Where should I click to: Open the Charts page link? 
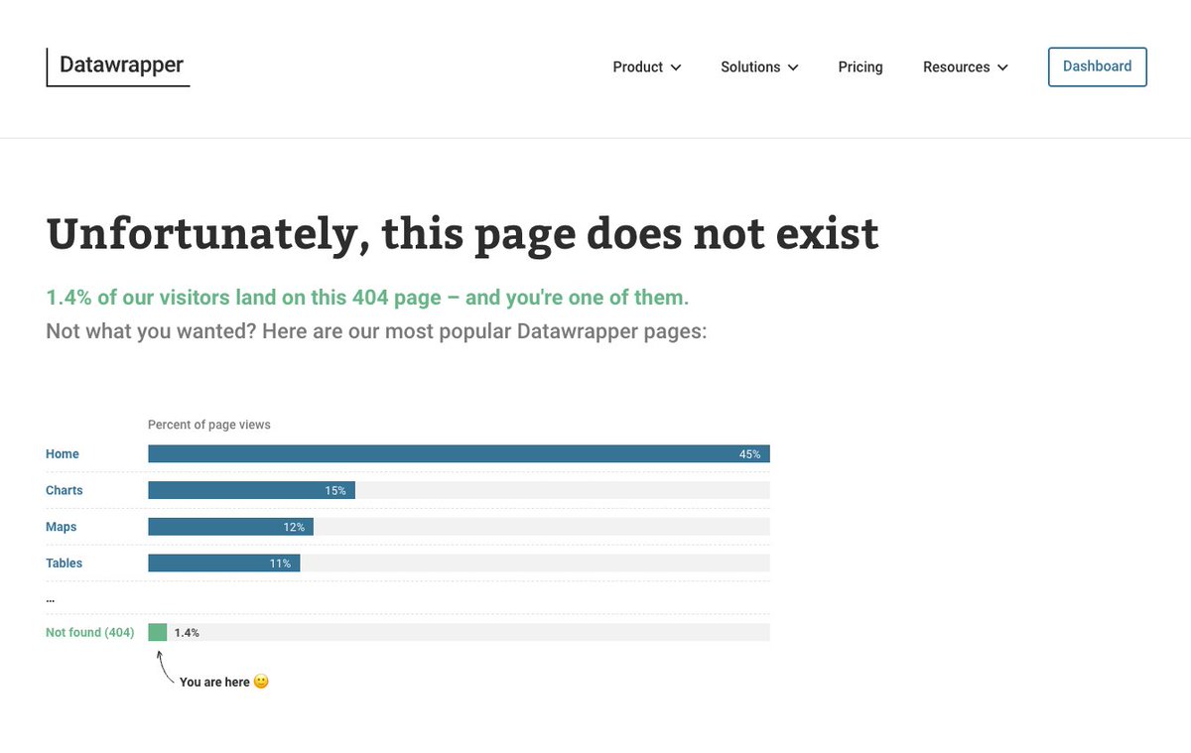pos(65,491)
